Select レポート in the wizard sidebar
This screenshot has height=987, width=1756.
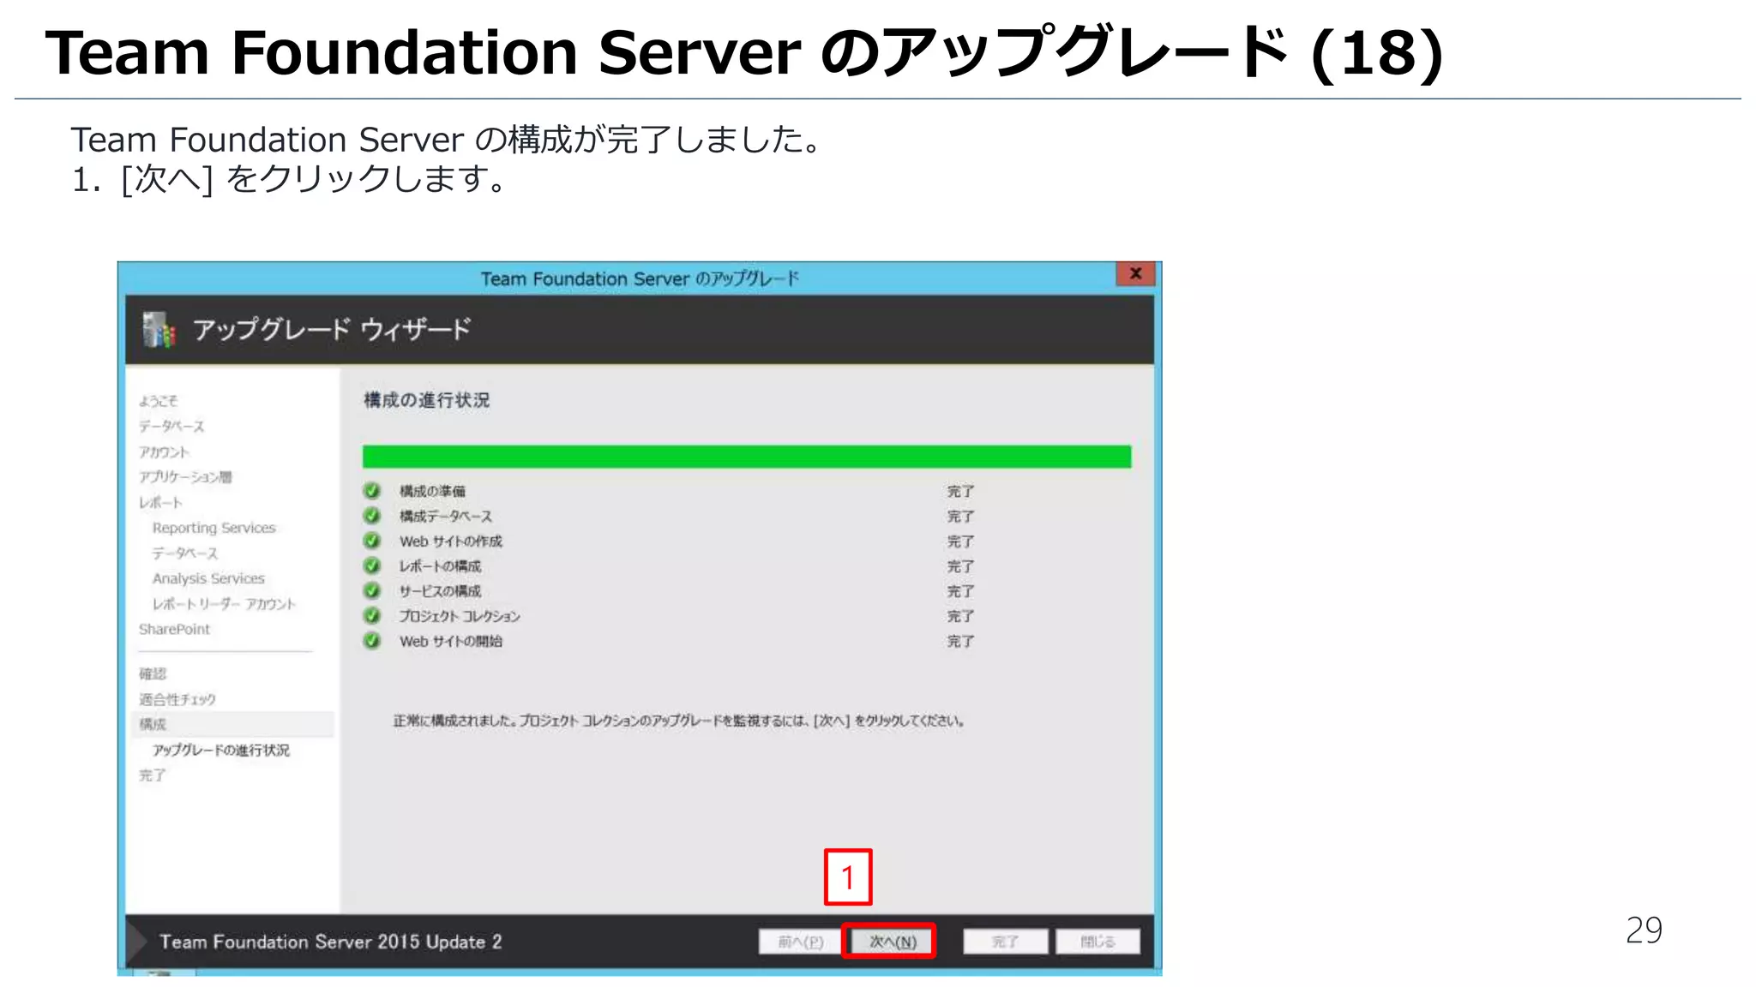[x=160, y=502]
